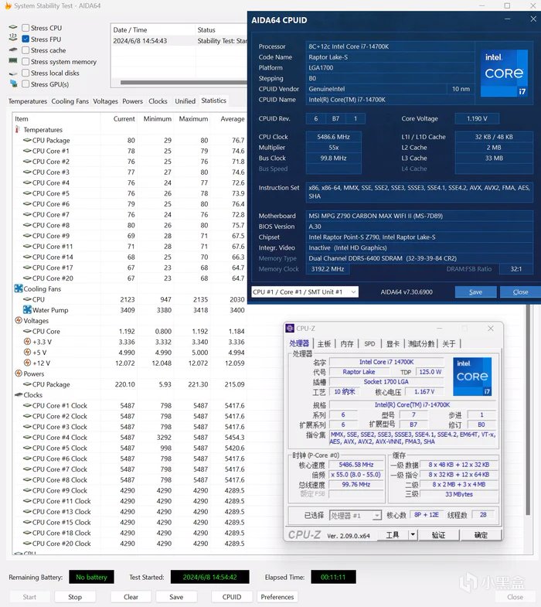Click the CPU Core voltage row icon
541x607 pixels.
coord(27,331)
